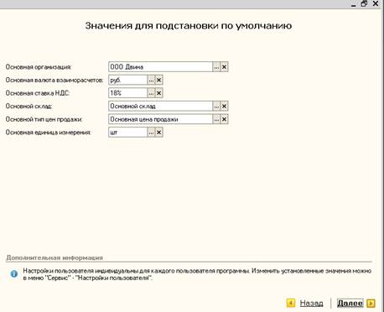Click the blue information icon
The image size is (384, 312).
(13, 273)
